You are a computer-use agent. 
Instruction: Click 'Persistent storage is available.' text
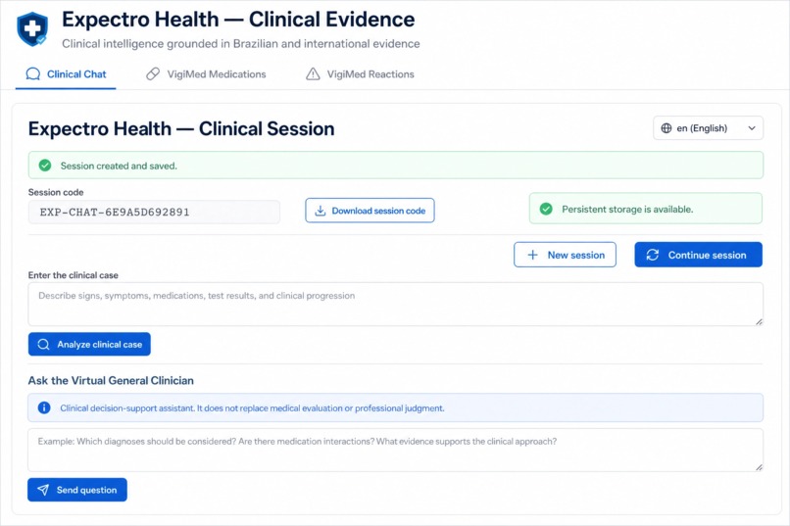pos(627,209)
